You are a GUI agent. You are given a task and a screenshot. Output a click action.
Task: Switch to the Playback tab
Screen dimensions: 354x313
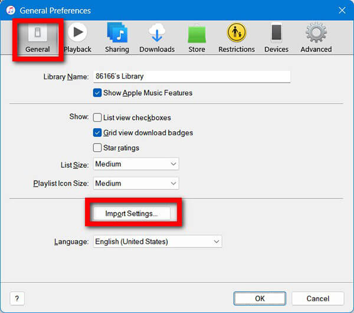[x=77, y=38]
